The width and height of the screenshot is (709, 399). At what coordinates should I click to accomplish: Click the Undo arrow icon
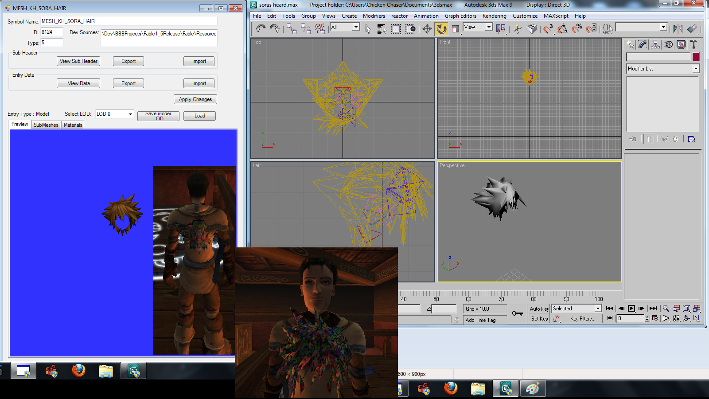pyautogui.click(x=261, y=29)
